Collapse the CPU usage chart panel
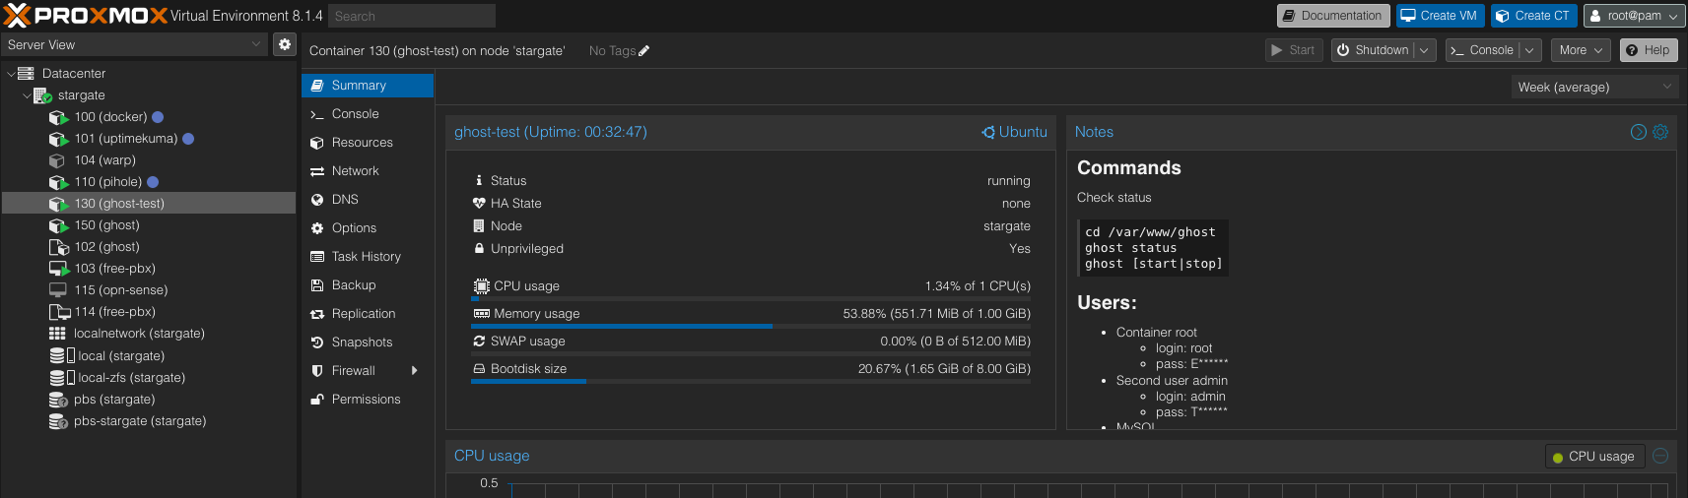The height and width of the screenshot is (498, 1688). 1660,456
